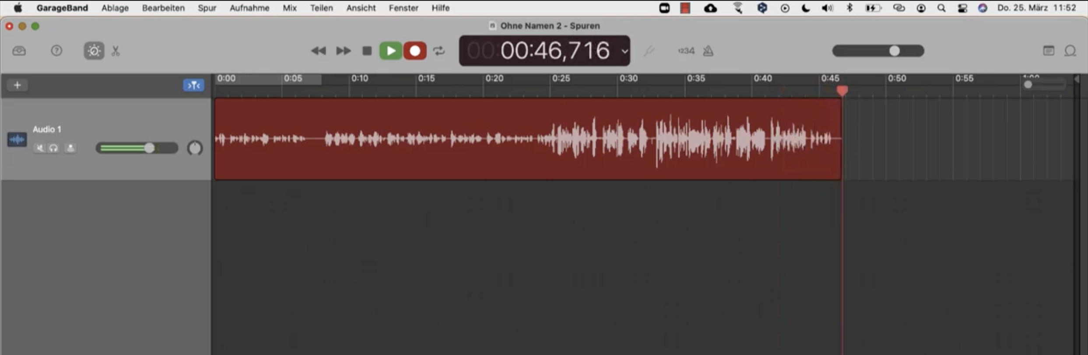This screenshot has width=1088, height=355.
Task: Toggle the Metronome icon
Action: tap(708, 51)
